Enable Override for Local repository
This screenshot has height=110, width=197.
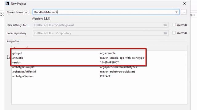pyautogui.click(x=174, y=33)
